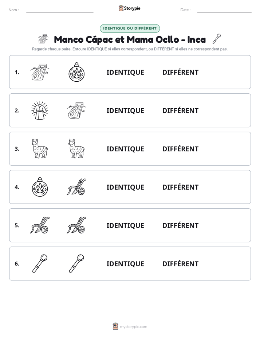The image size is (260, 337).
Task: Click the IDENTIQUE OU DIFFÉRENT badge
Action: point(130,28)
